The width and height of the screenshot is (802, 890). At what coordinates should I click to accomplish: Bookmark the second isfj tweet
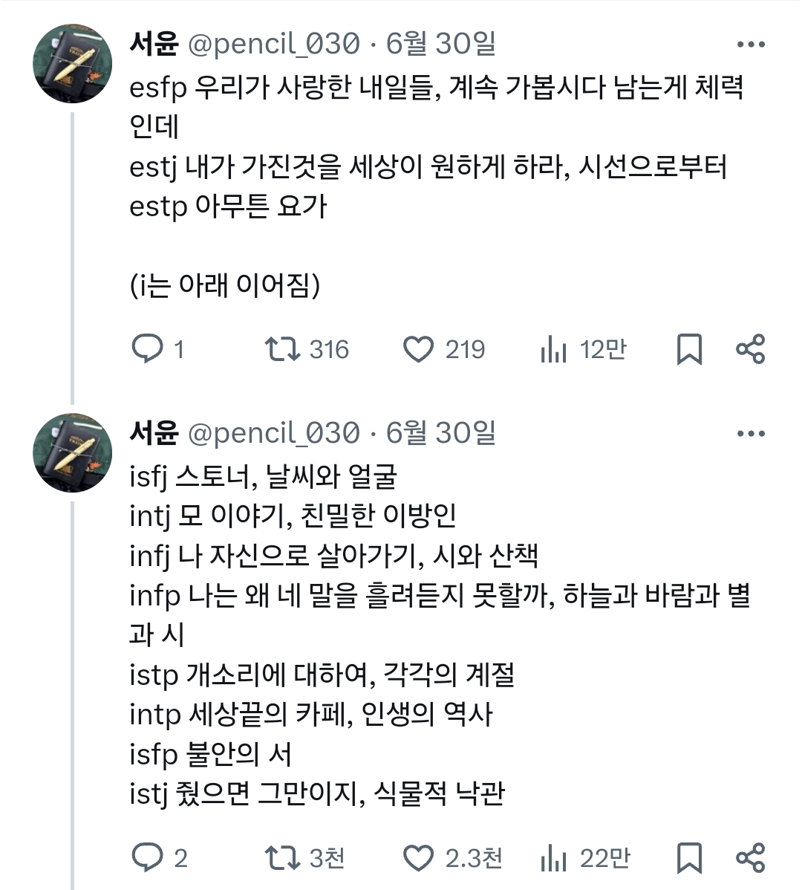click(689, 858)
